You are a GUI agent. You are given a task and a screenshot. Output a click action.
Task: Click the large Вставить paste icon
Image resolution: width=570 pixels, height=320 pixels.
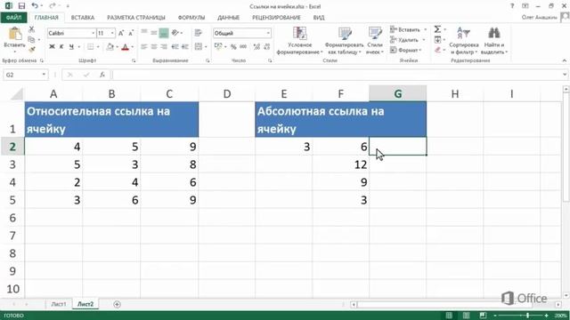[x=14, y=34]
